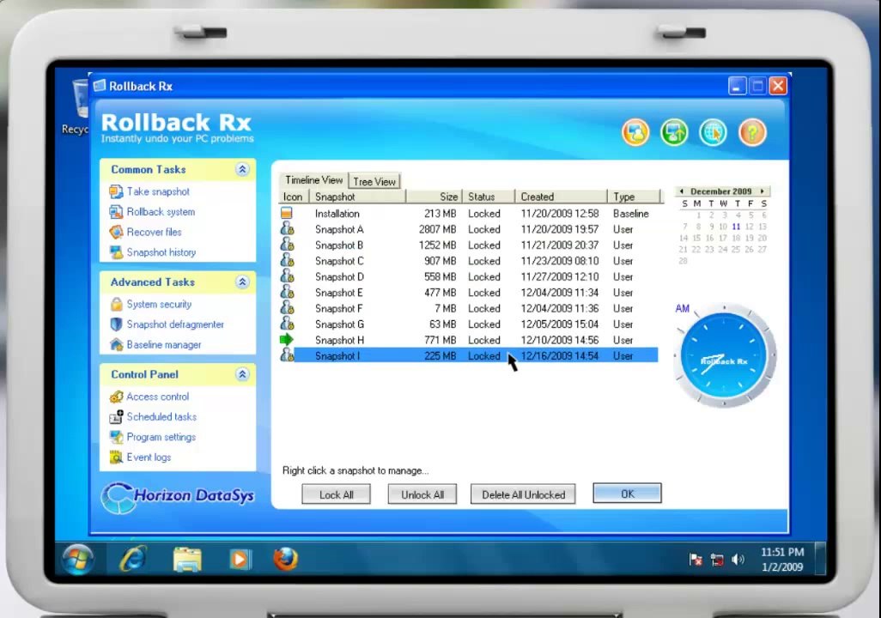The width and height of the screenshot is (881, 618).
Task: Click the Baseline manager house icon
Action: coord(116,344)
